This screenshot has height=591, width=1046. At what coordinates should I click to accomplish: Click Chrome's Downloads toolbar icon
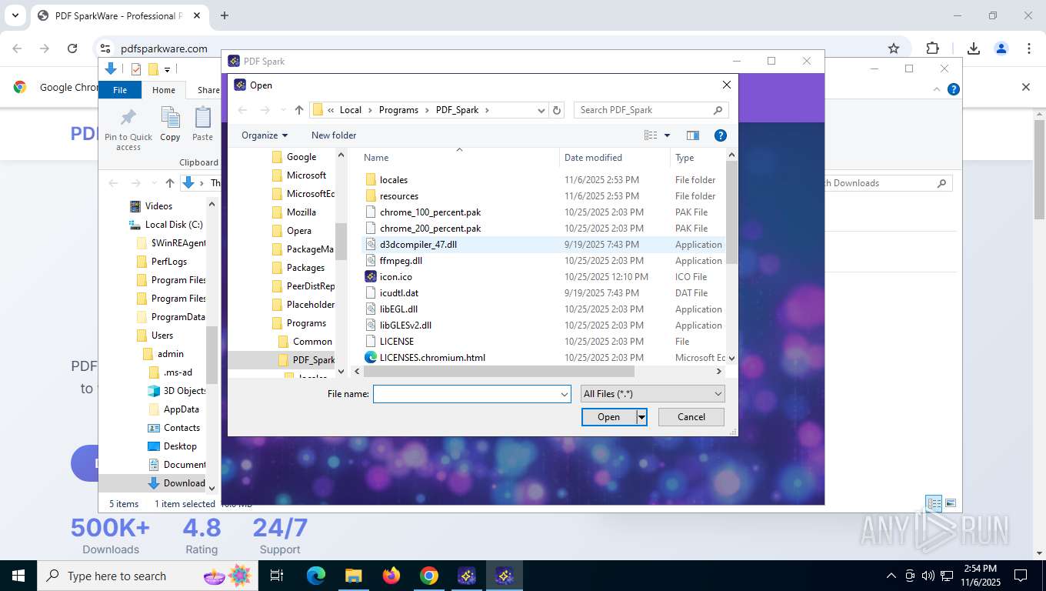973,48
